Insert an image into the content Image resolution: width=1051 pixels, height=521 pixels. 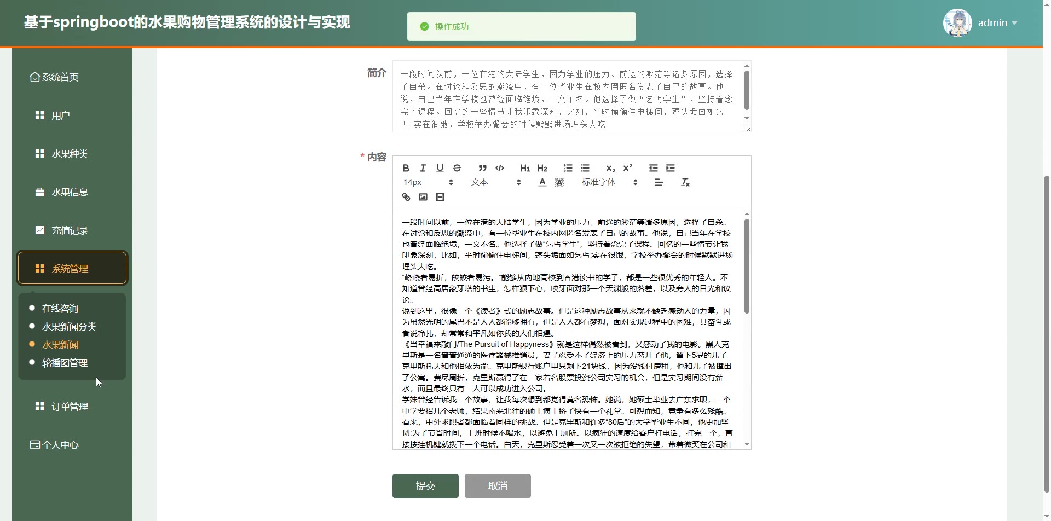point(423,197)
